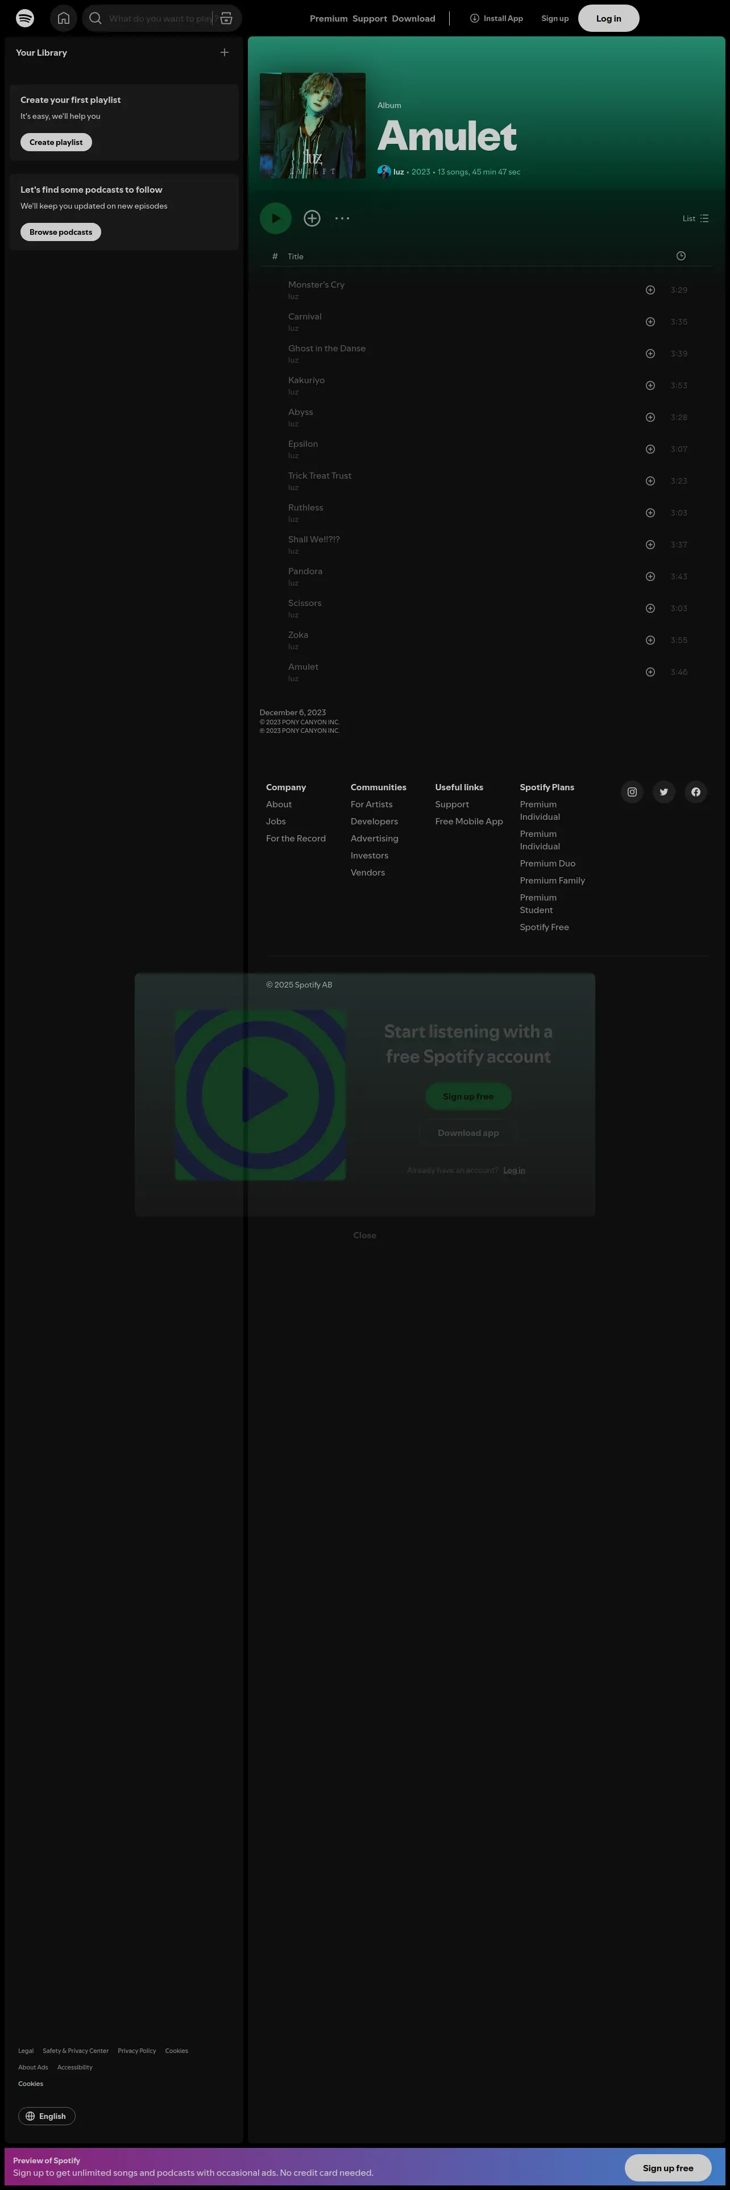Open the Investors footer link
Viewport: 730px width, 2190px height.
point(370,855)
